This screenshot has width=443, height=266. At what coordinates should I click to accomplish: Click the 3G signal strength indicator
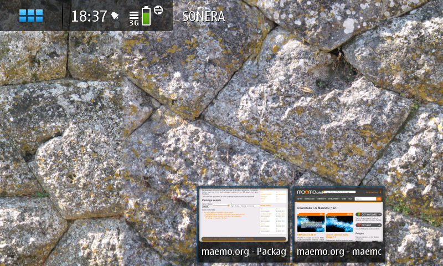134,18
